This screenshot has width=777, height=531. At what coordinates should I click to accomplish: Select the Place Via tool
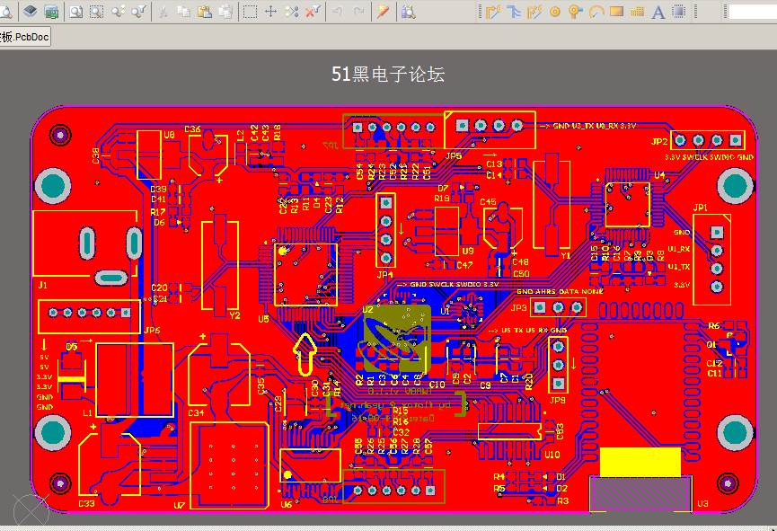tap(575, 12)
